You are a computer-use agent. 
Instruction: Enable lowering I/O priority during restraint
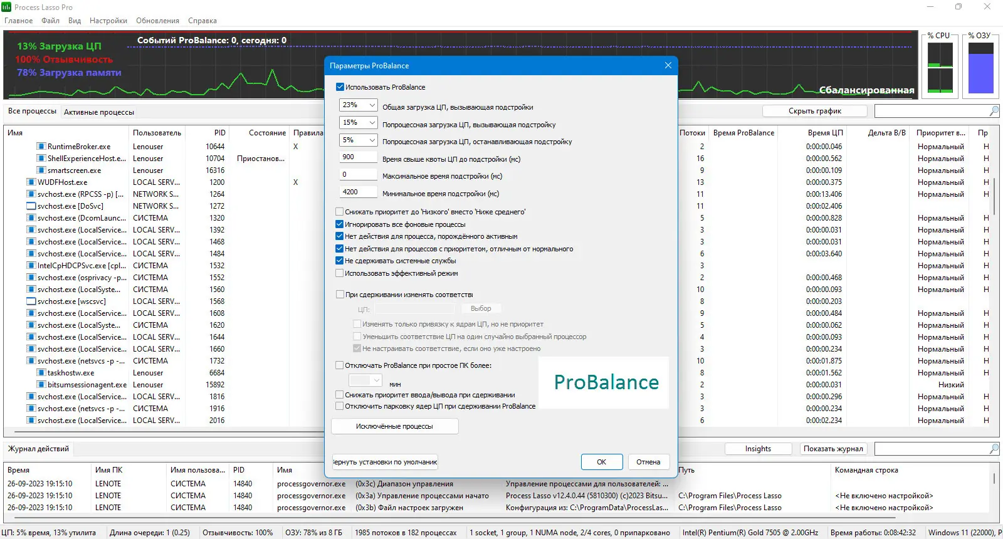tap(340, 395)
